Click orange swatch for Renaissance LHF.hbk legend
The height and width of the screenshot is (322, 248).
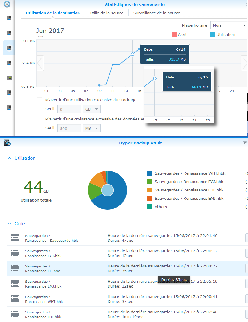tap(149, 190)
